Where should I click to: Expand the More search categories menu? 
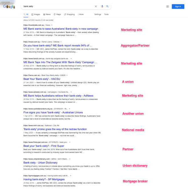(81, 14)
